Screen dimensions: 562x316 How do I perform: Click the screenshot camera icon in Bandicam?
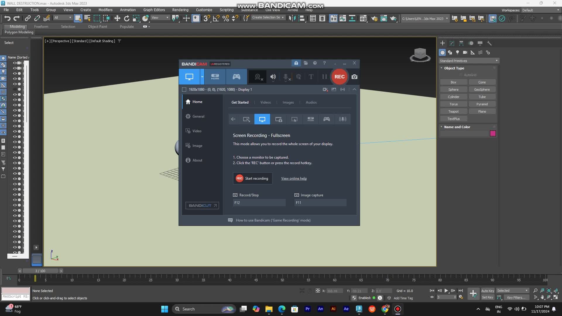(x=354, y=77)
